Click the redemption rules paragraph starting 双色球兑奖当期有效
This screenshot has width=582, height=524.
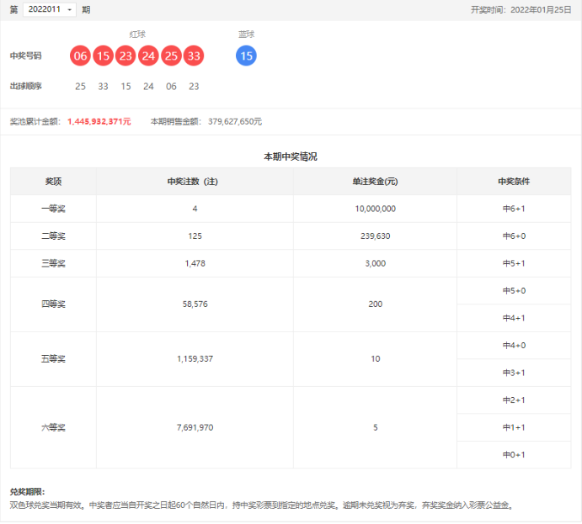[x=261, y=505]
